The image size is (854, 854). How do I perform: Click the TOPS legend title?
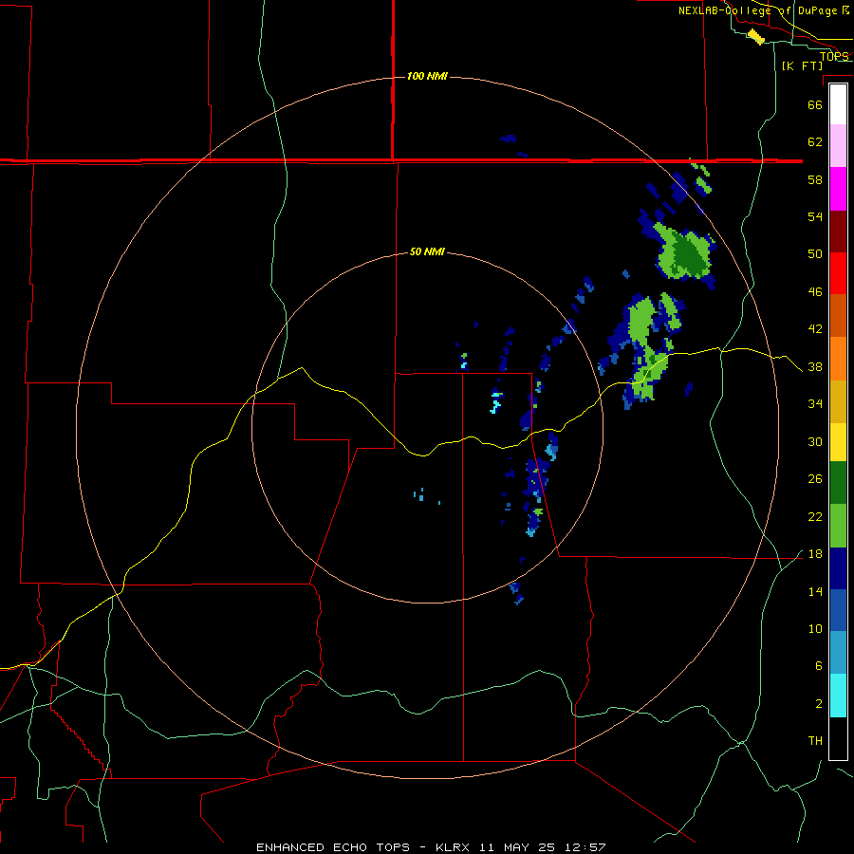point(834,56)
